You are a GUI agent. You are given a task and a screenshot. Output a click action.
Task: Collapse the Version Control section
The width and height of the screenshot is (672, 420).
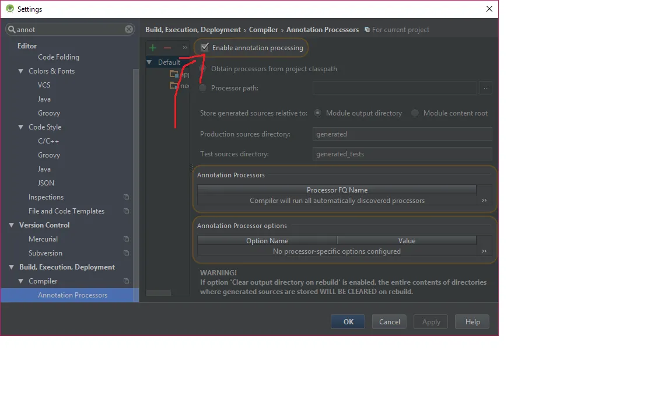point(12,225)
